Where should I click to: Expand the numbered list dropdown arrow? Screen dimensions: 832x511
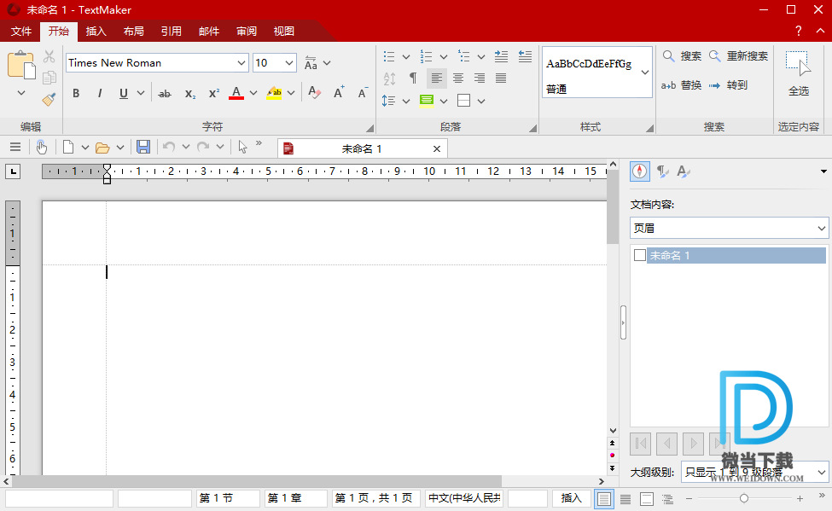pyautogui.click(x=444, y=57)
